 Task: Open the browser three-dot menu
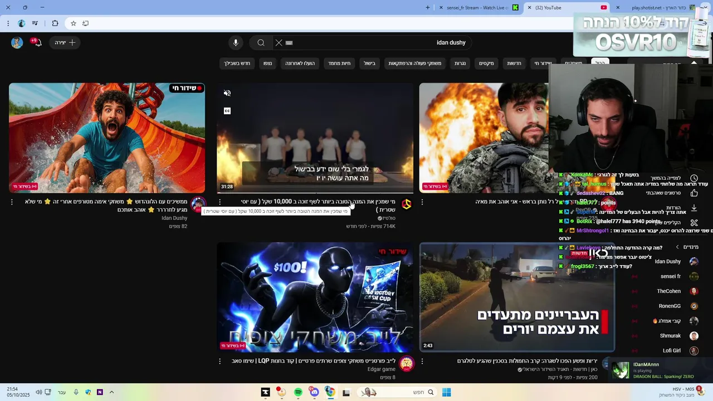tap(8, 23)
